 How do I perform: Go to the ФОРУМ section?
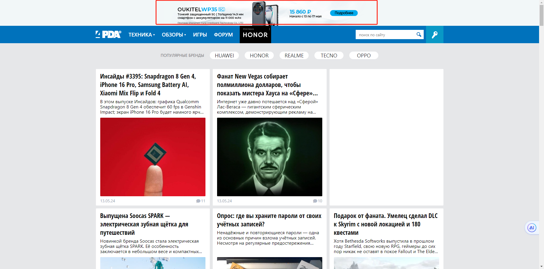pyautogui.click(x=223, y=35)
